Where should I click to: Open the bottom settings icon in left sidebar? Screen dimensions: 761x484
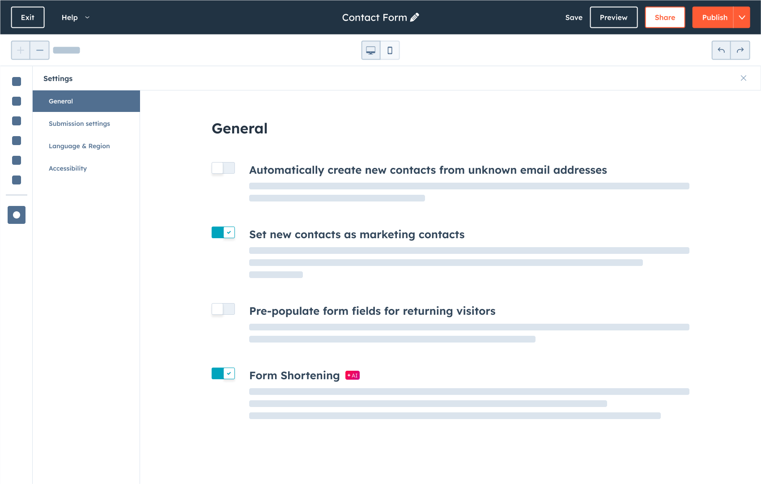(x=16, y=214)
